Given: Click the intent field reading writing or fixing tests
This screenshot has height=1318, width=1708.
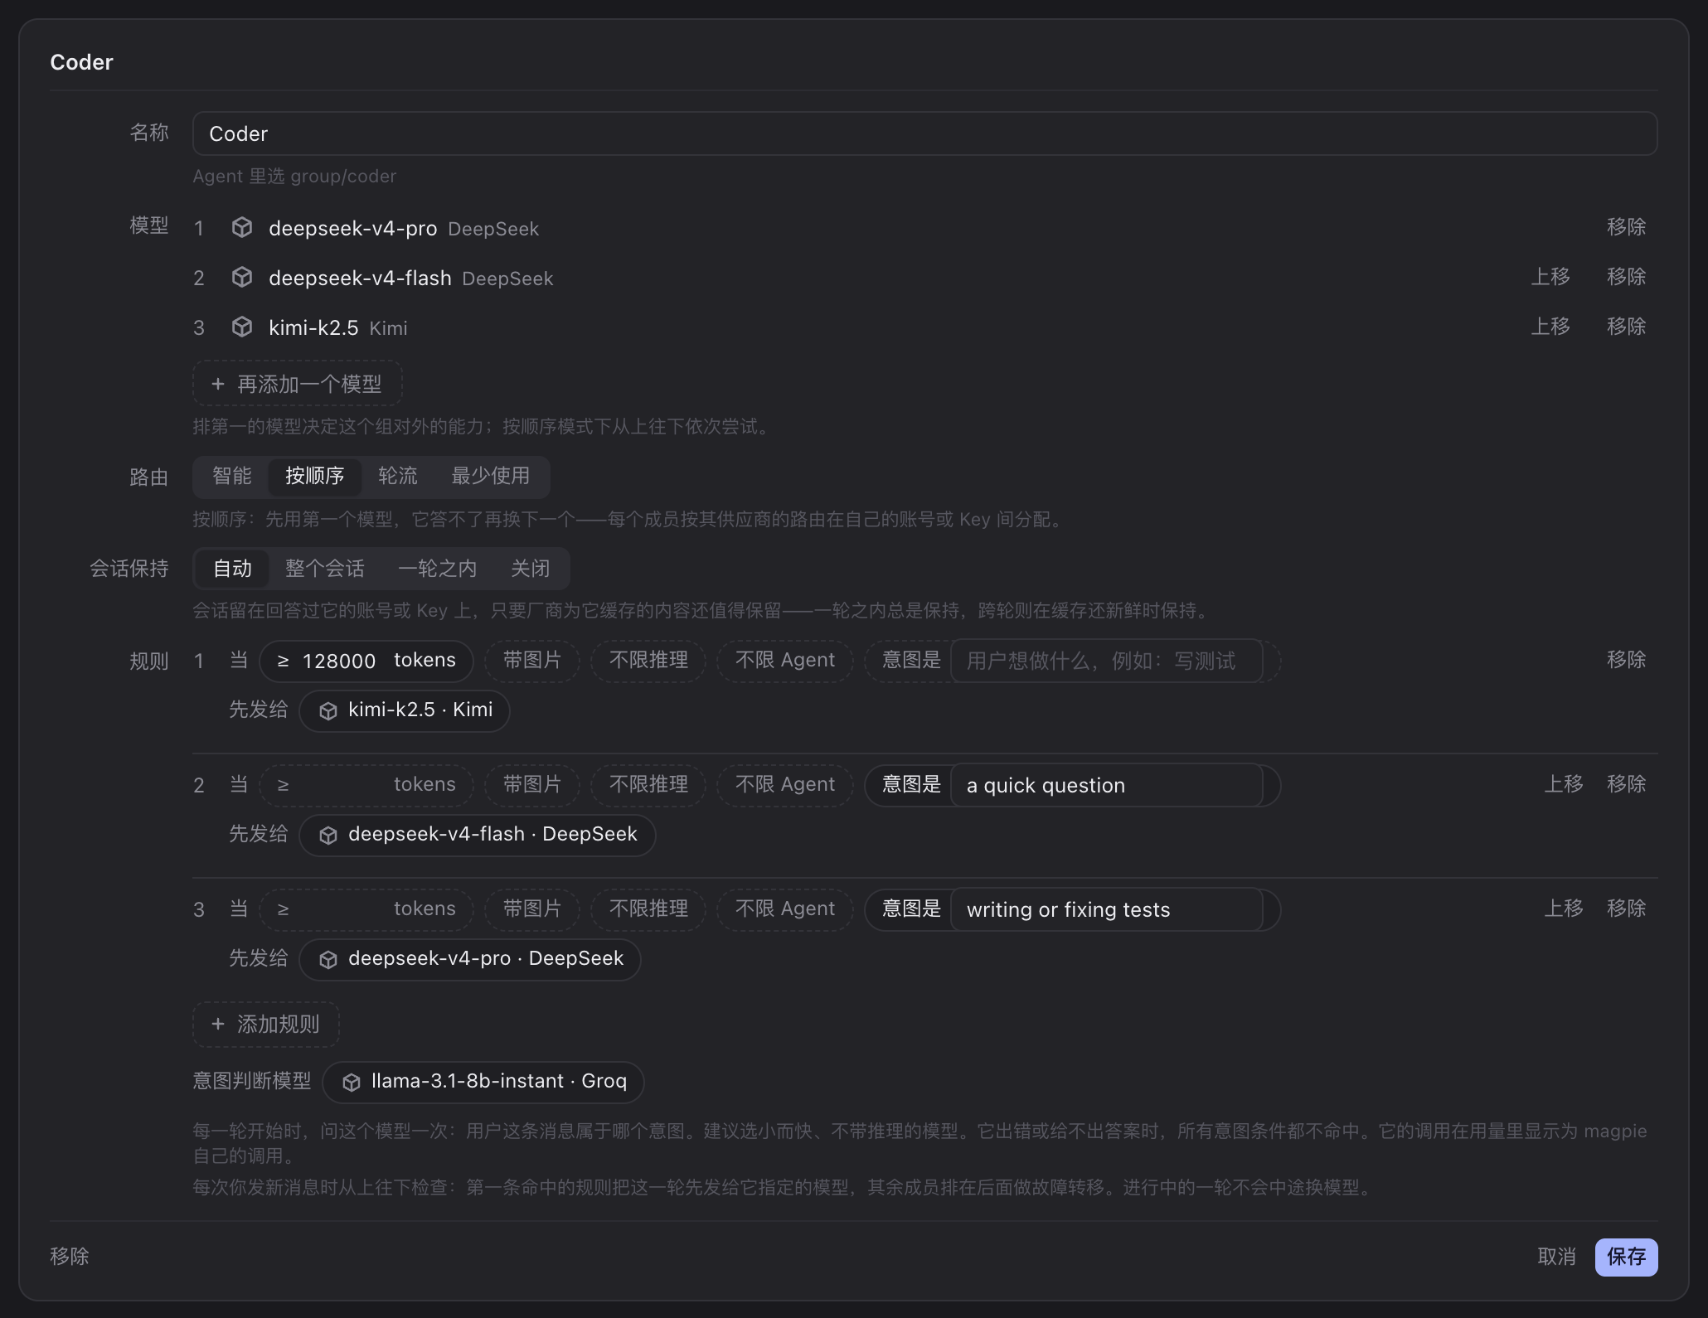Looking at the screenshot, I should 1107,909.
